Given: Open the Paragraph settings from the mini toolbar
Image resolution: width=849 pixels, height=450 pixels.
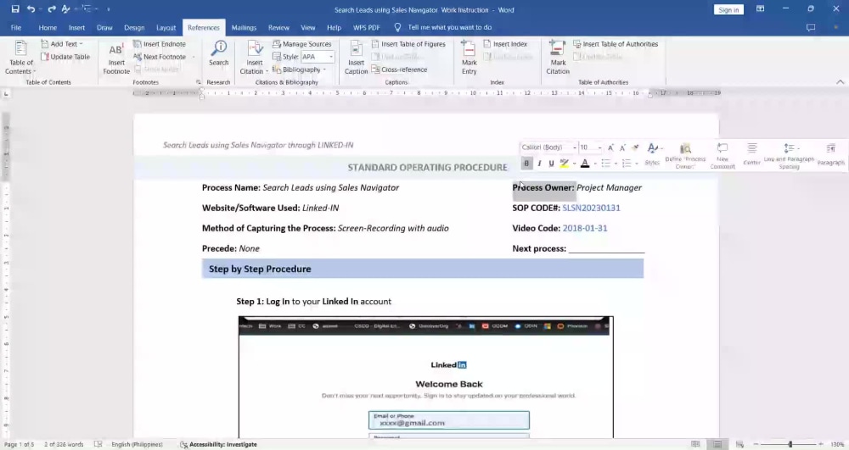Looking at the screenshot, I should pyautogui.click(x=831, y=154).
